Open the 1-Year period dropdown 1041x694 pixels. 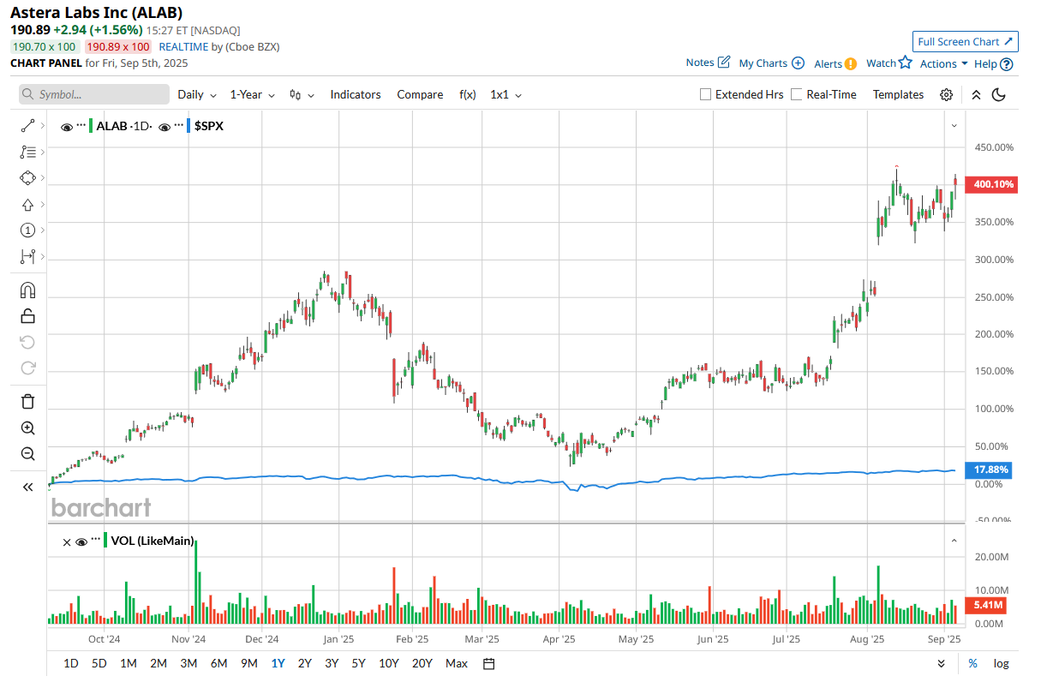[x=252, y=95]
